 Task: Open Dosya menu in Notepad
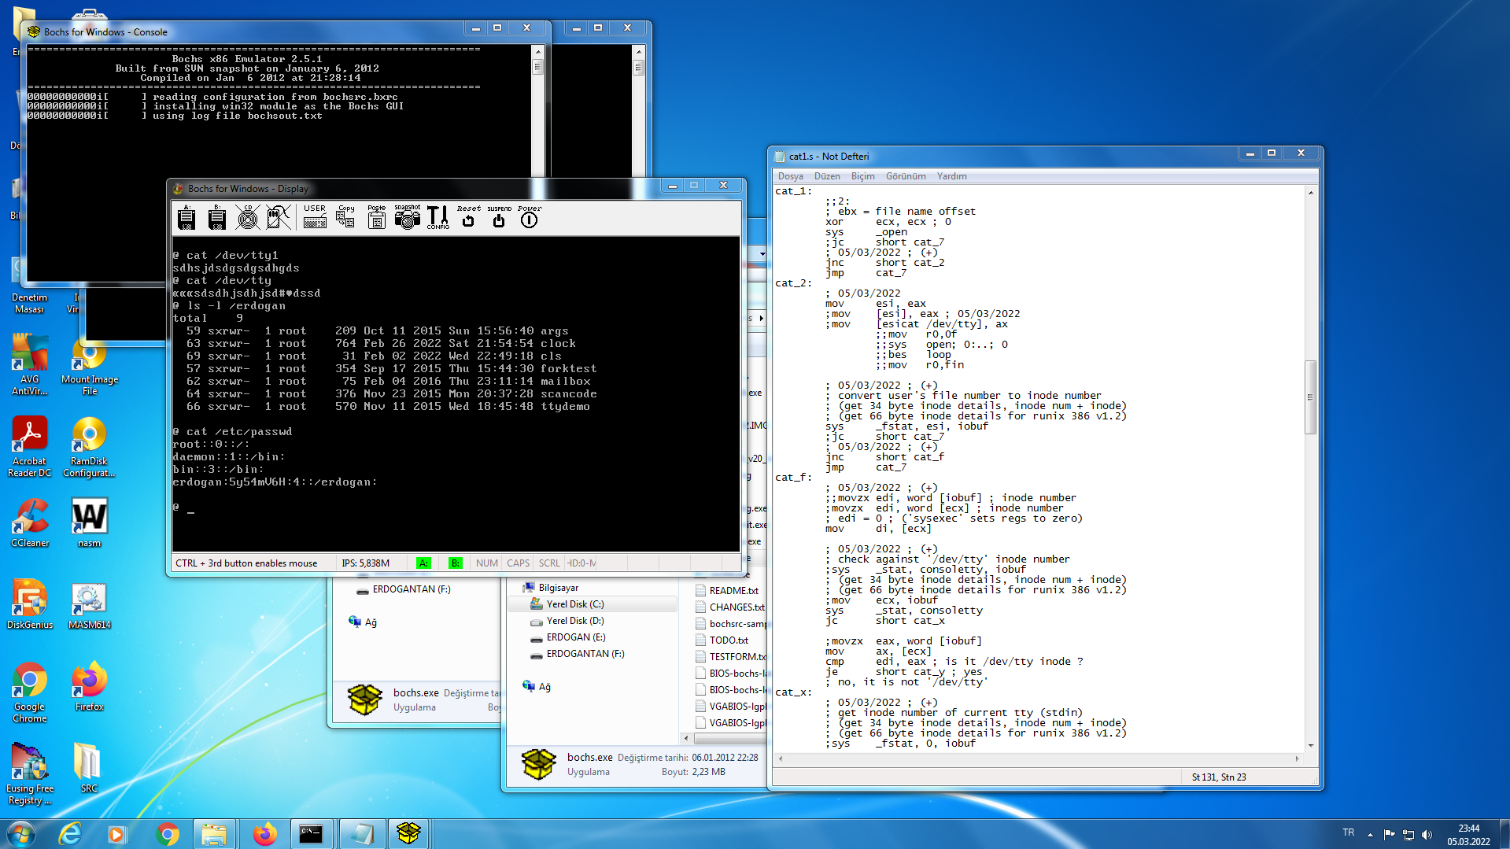pyautogui.click(x=790, y=176)
